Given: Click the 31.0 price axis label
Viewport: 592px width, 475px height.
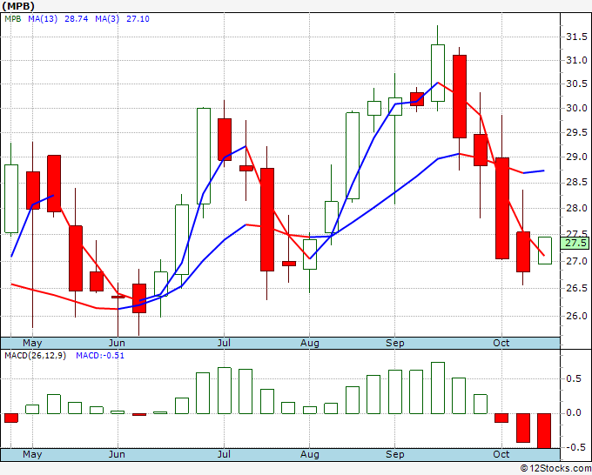Looking at the screenshot, I should tap(576, 60).
